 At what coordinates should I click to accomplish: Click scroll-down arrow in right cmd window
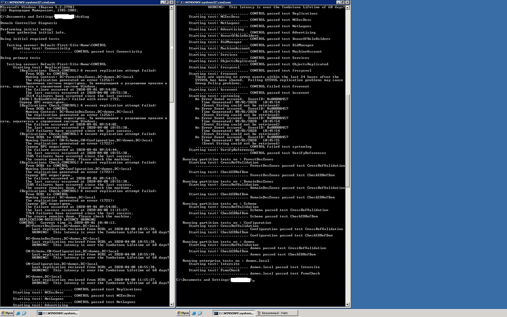(x=348, y=305)
